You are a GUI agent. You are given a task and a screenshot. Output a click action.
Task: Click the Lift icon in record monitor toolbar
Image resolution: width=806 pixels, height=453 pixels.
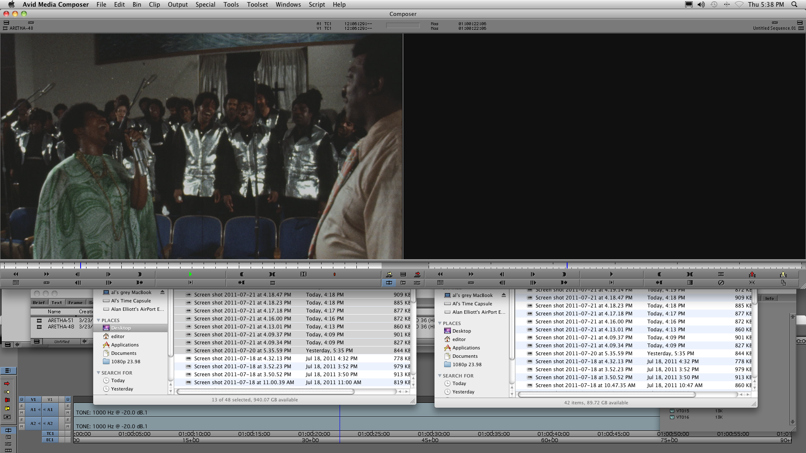(752, 274)
